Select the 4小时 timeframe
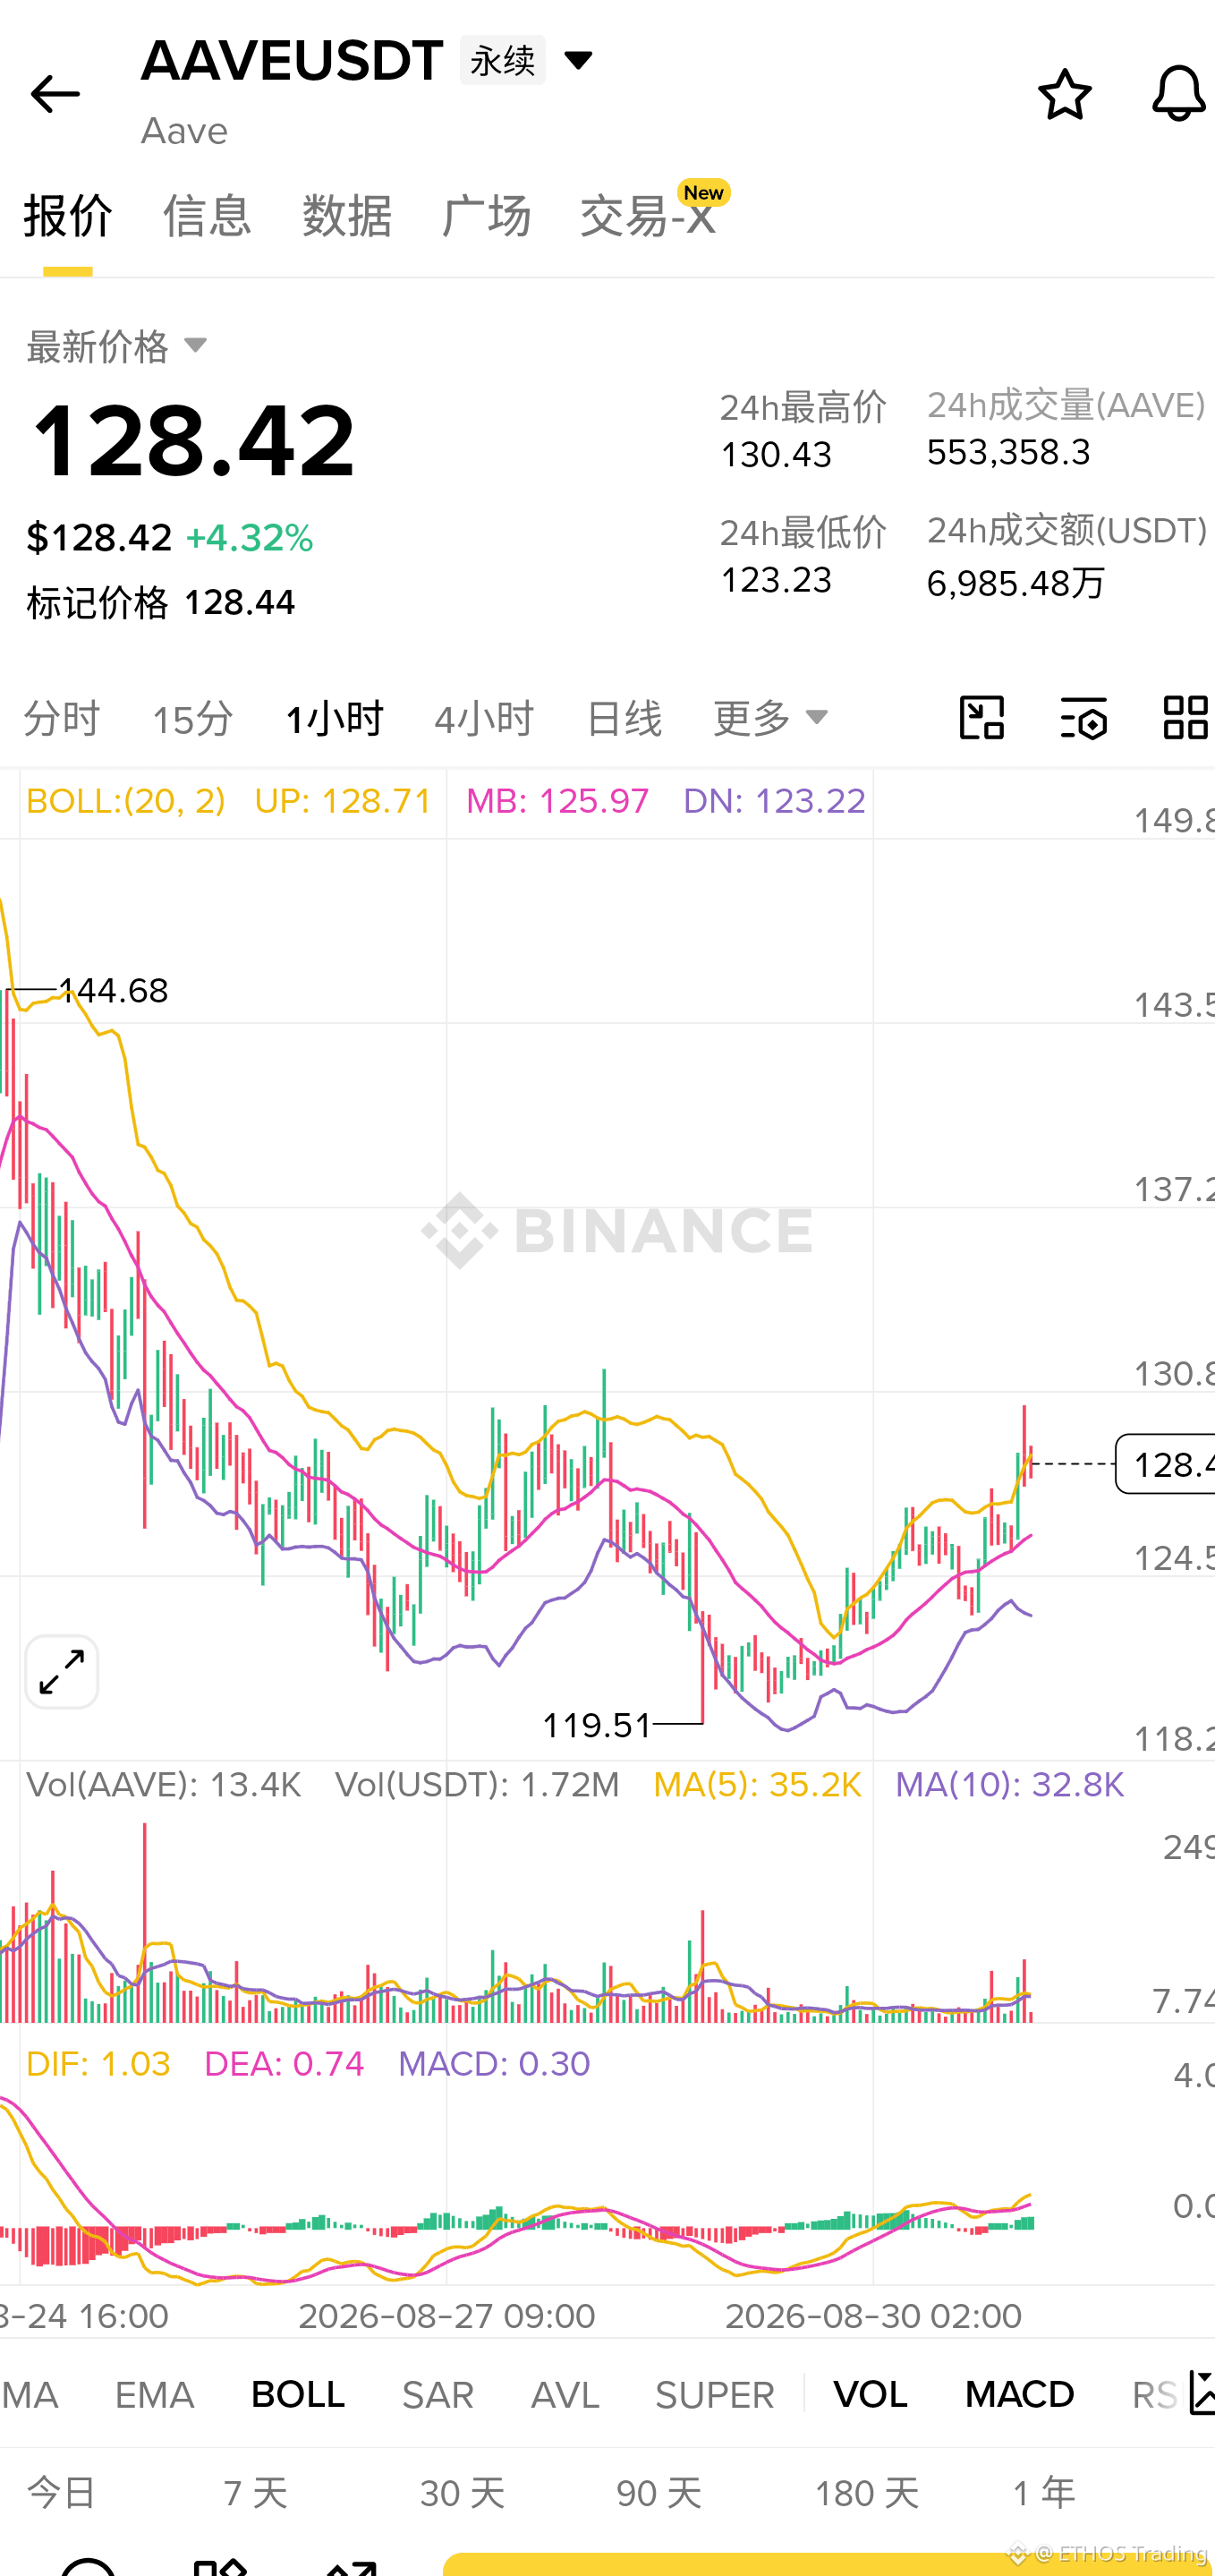Viewport: 1215px width, 2576px height. click(484, 718)
